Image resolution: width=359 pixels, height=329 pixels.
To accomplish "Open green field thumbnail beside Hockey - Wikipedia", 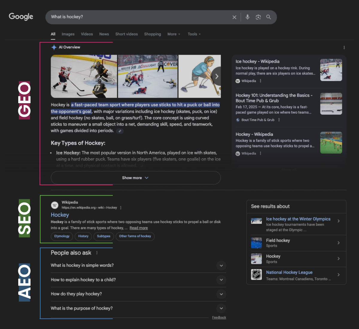I will (331, 143).
